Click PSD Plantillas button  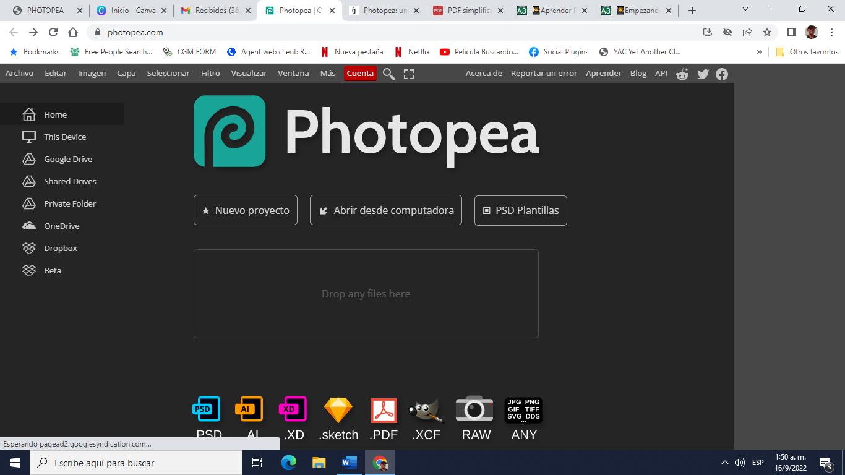point(521,210)
